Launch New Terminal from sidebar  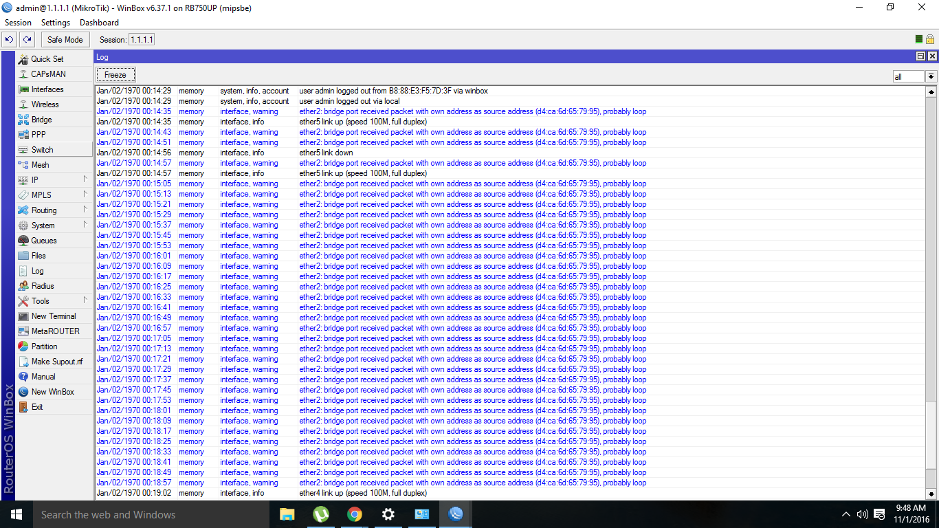pos(54,316)
